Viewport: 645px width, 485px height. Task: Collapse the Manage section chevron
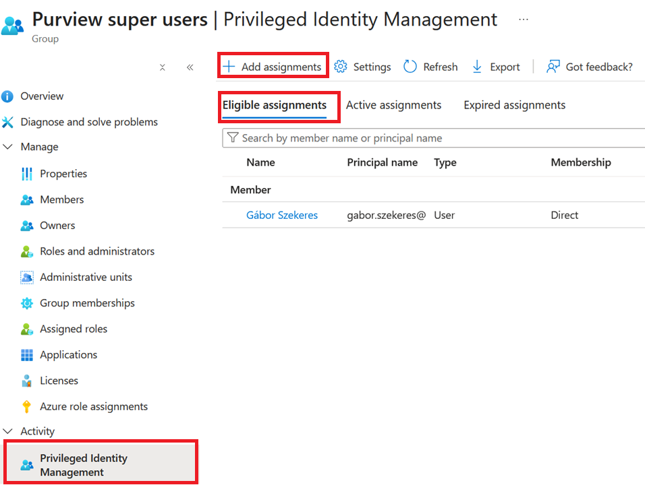pyautogui.click(x=7, y=147)
